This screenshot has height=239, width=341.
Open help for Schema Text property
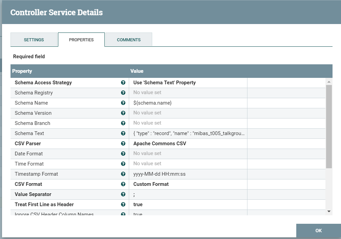point(123,133)
